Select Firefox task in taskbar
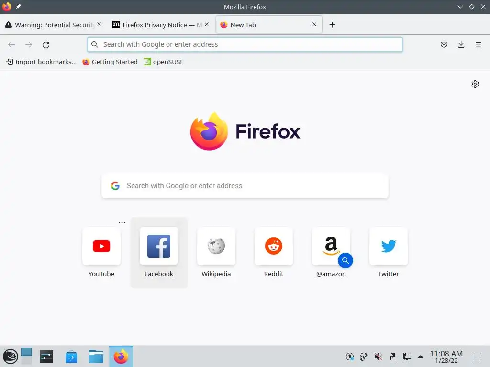The image size is (490, 367). (x=121, y=356)
